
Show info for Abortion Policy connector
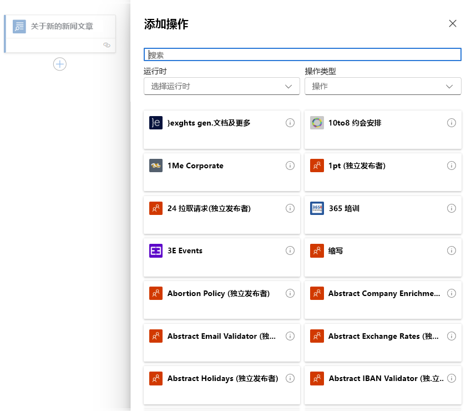[290, 293]
